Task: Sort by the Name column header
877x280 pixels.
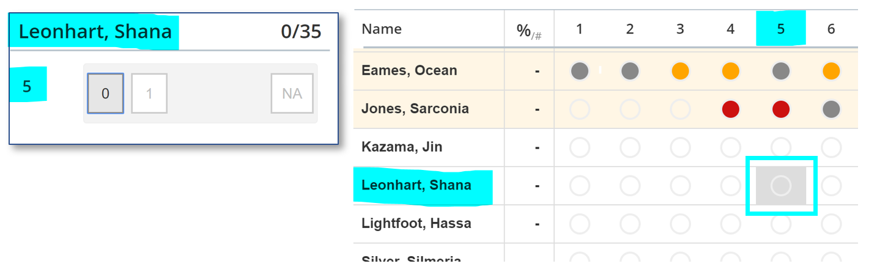Action: (382, 29)
